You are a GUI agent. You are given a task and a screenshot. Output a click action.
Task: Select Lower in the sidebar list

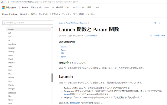[x=11, y=55]
